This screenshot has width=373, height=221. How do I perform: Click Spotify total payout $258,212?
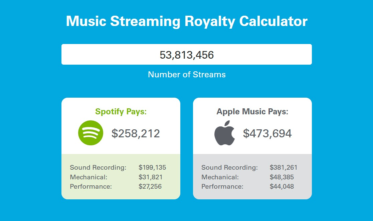[136, 133]
